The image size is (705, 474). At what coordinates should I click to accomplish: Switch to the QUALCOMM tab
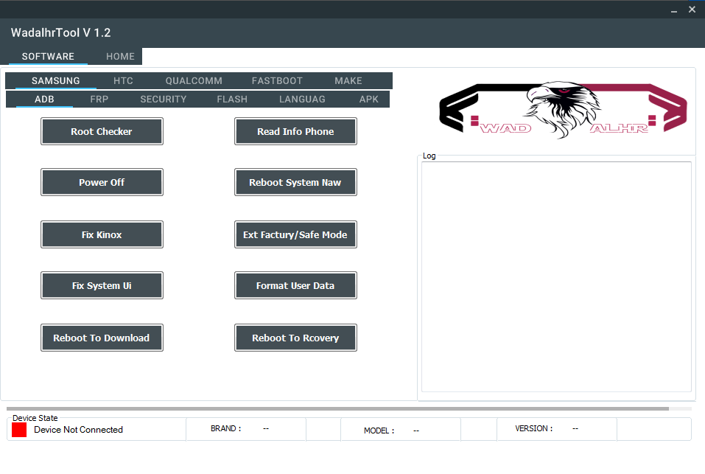tap(194, 81)
